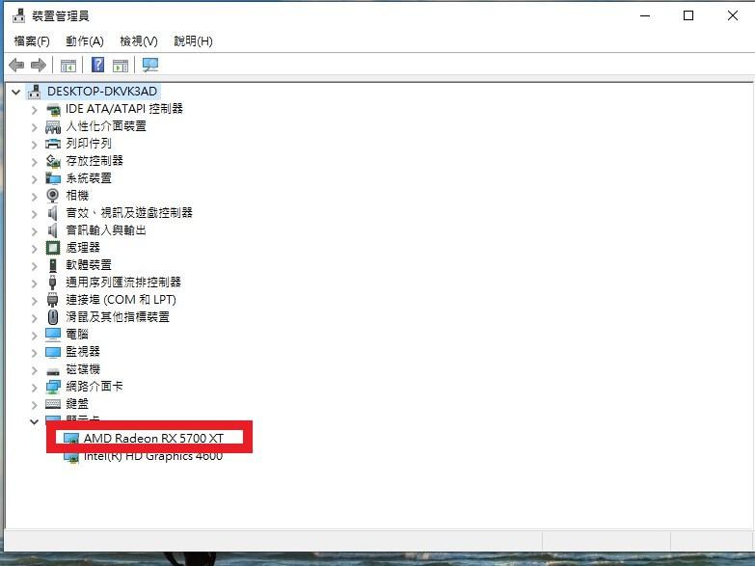Collapse the 顯示卡 display adapters node

point(34,422)
